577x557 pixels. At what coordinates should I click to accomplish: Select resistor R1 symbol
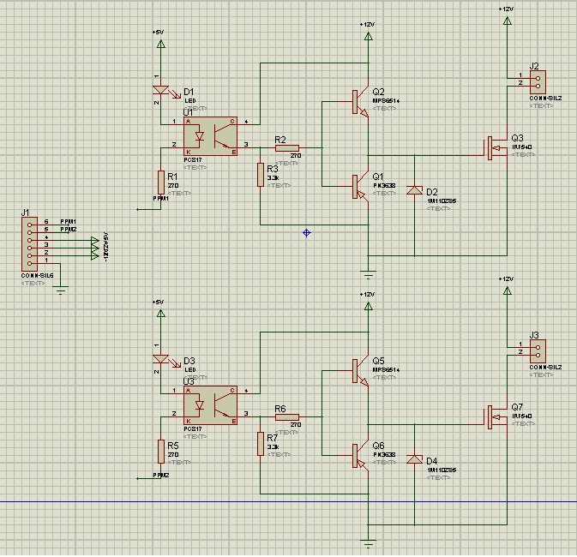point(161,183)
